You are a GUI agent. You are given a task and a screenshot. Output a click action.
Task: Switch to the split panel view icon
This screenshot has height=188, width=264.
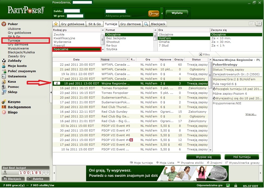(258, 24)
